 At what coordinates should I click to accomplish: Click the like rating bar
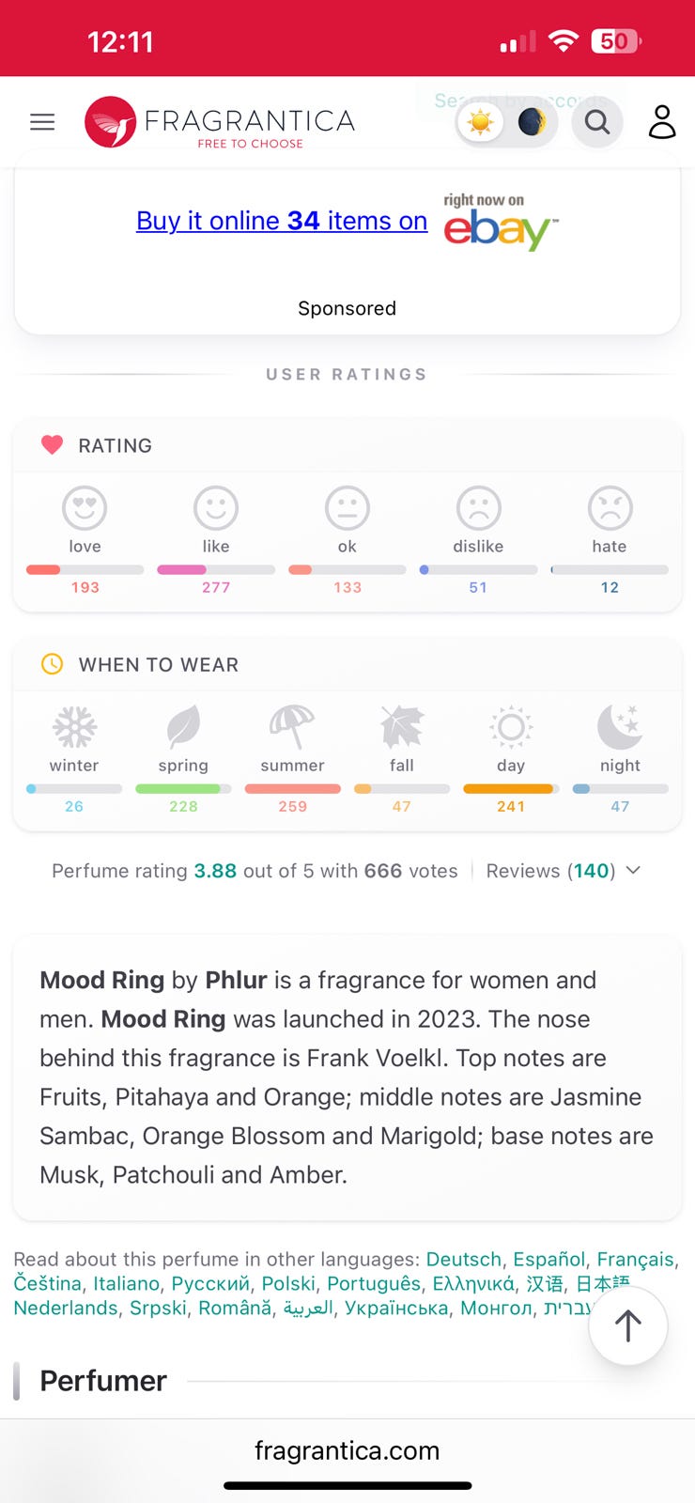click(x=216, y=569)
